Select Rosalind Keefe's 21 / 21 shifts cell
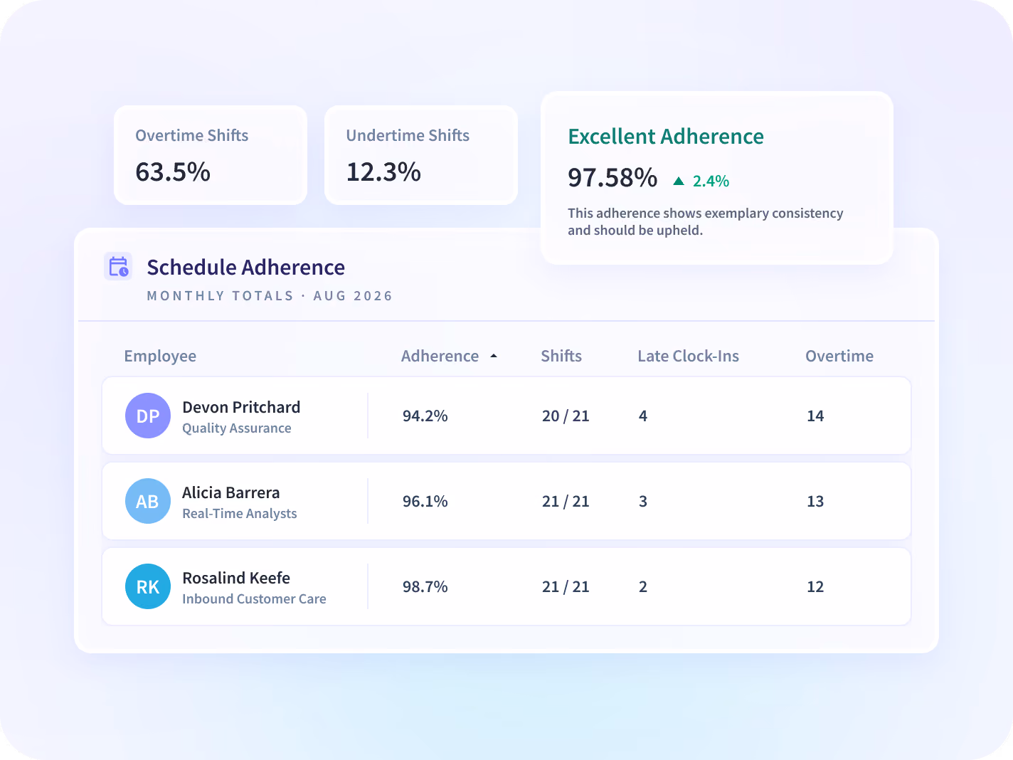1013x760 pixels. (566, 587)
